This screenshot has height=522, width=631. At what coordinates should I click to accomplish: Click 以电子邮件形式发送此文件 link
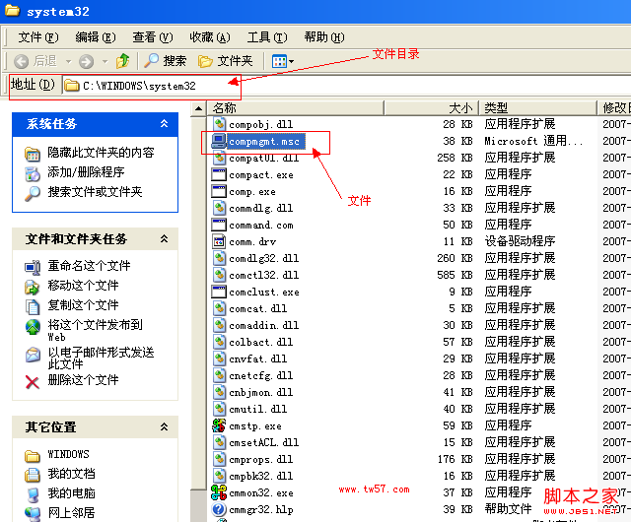click(101, 358)
